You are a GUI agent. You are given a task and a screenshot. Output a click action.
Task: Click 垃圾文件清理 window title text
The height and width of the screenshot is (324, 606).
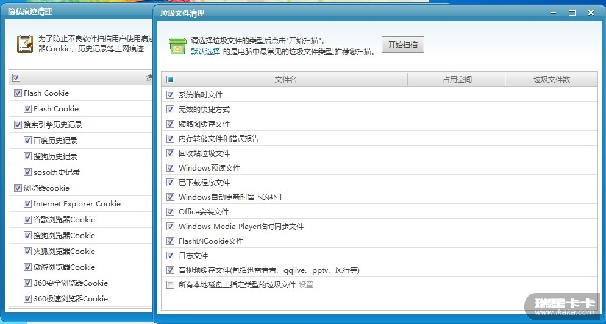(x=182, y=13)
